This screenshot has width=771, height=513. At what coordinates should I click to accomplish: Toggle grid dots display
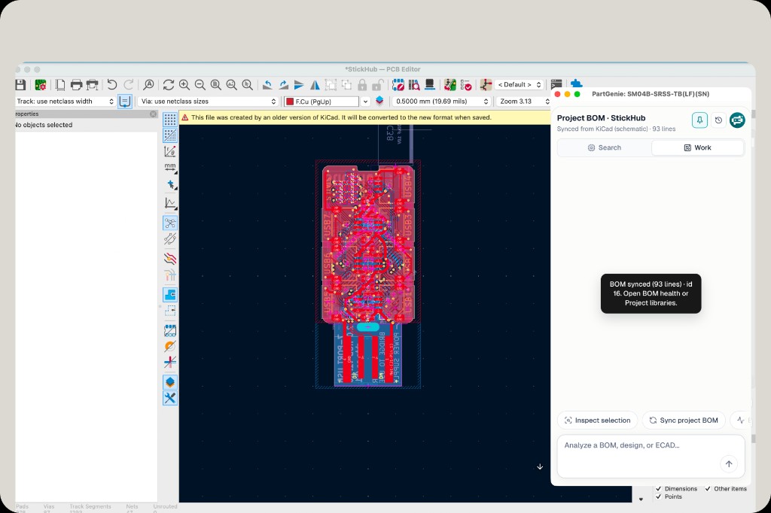click(170, 120)
